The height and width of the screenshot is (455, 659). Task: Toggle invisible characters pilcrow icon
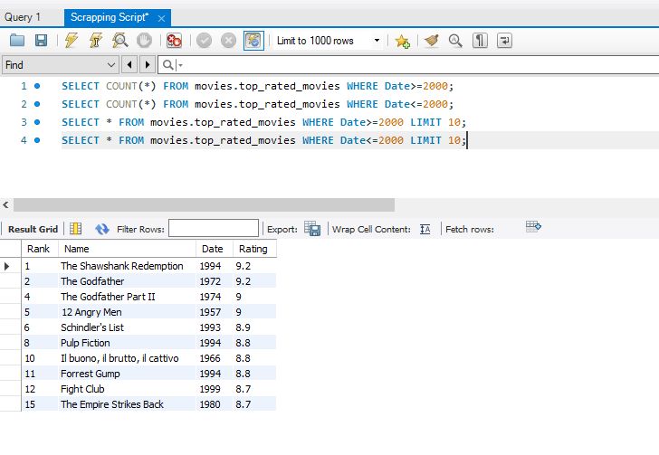click(x=480, y=41)
